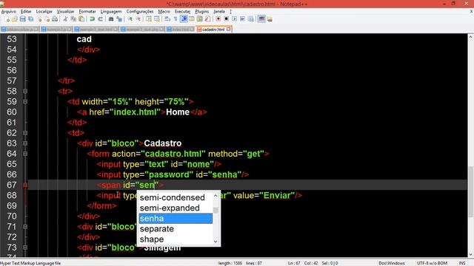Toggle word wrap in the toolbar

(x=167, y=19)
